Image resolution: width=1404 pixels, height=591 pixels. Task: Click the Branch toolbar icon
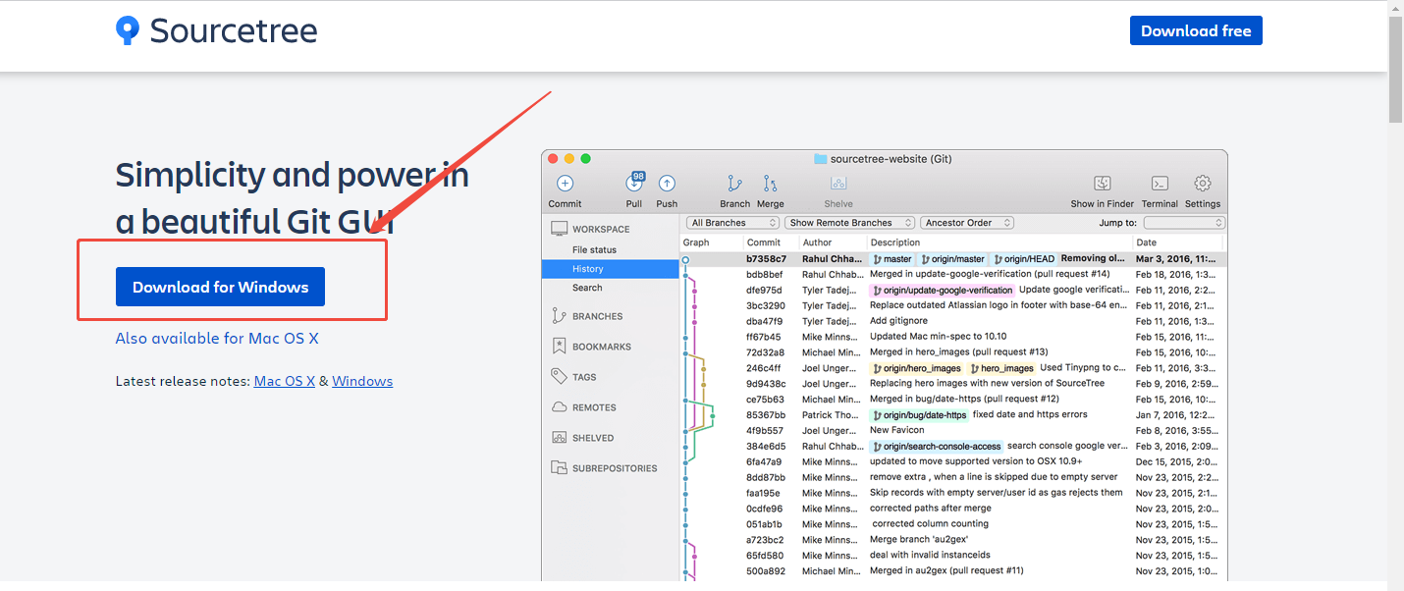[x=734, y=184]
